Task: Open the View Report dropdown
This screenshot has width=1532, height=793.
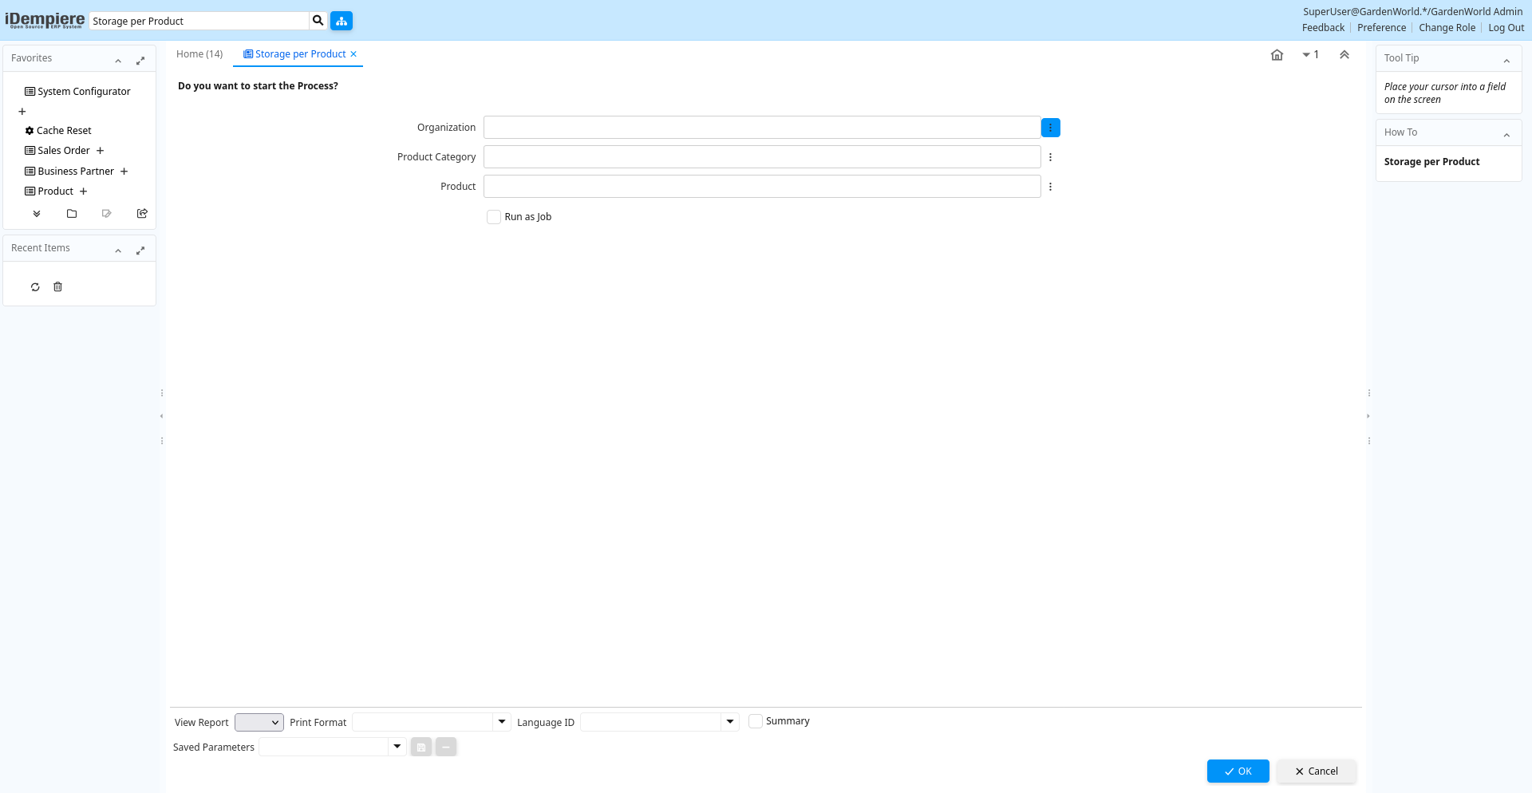Action: pos(259,723)
